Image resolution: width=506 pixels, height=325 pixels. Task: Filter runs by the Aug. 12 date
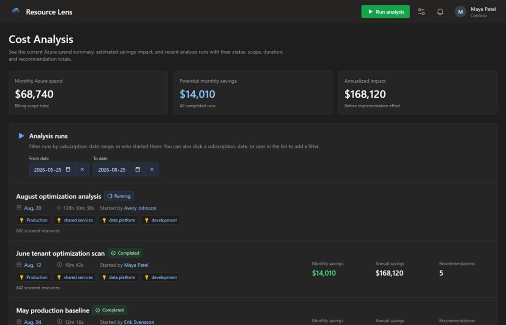point(33,265)
